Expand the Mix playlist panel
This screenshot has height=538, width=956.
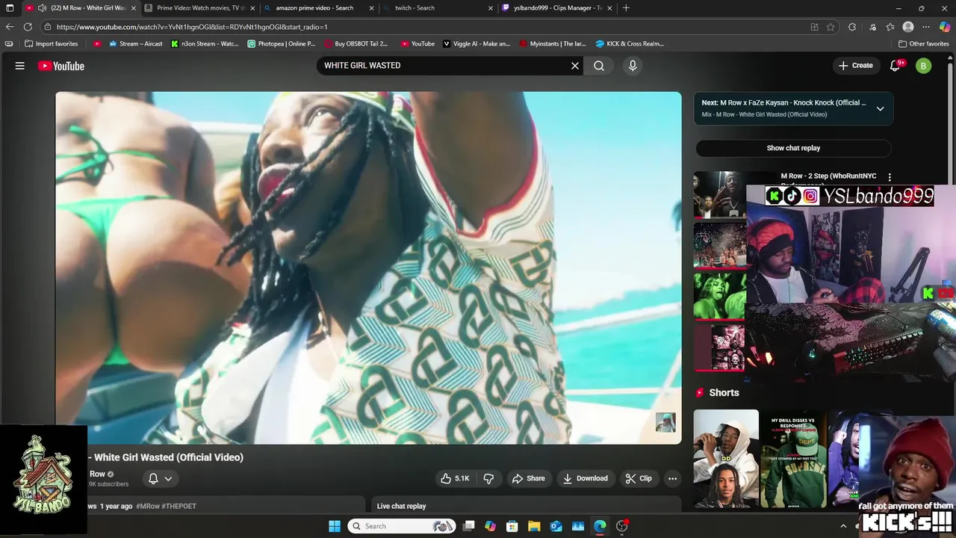click(x=880, y=108)
